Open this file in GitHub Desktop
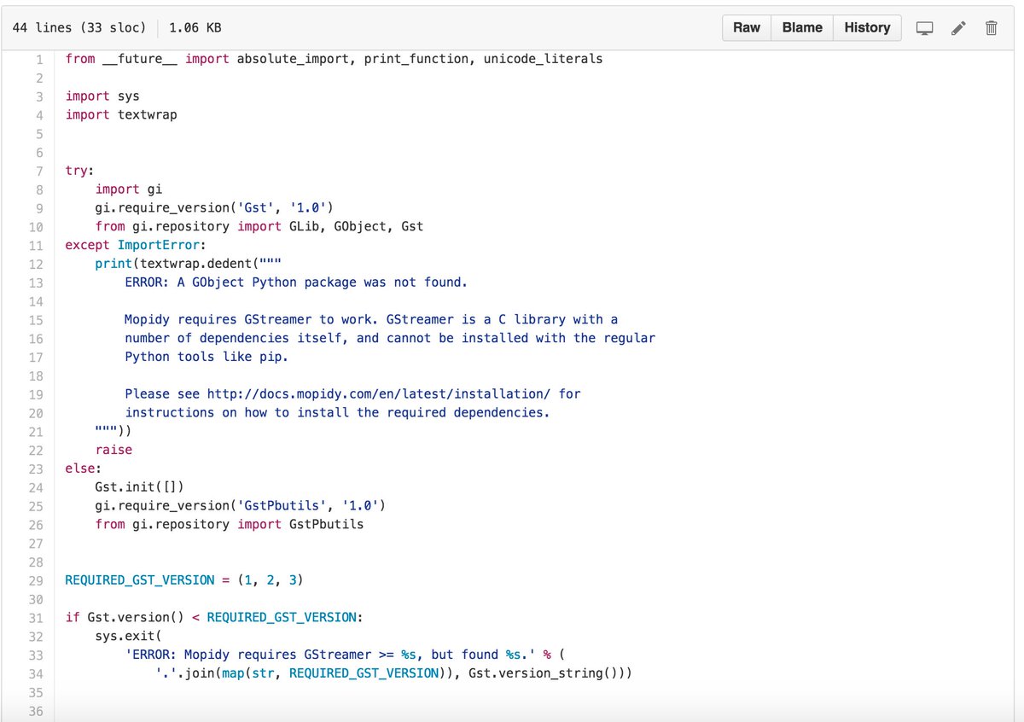The image size is (1024, 722). (924, 27)
